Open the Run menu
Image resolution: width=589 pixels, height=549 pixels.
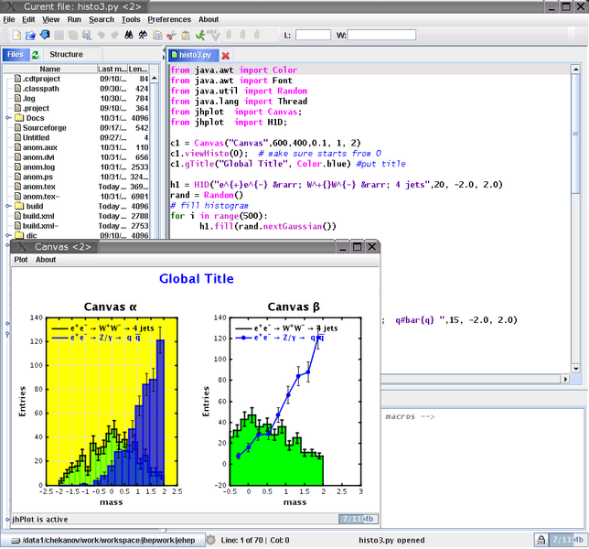pyautogui.click(x=74, y=19)
